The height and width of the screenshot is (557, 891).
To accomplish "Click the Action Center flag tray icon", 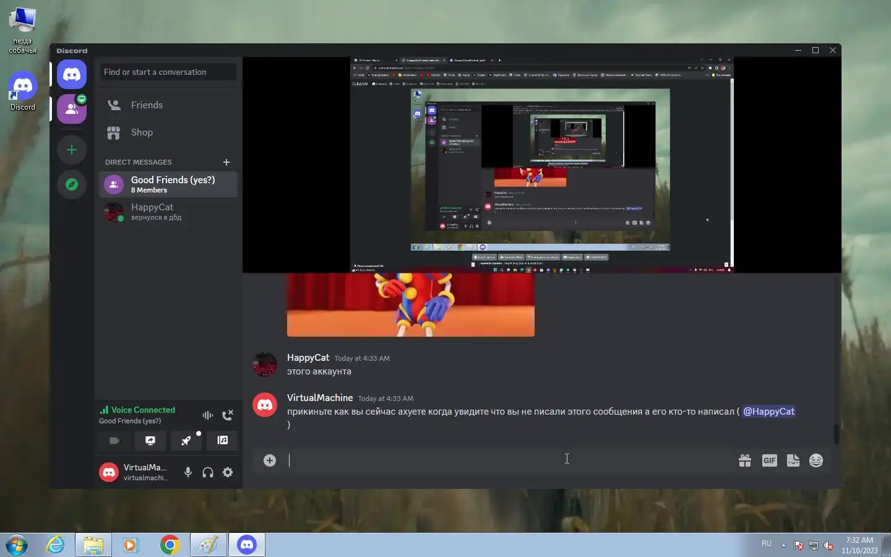I will (x=799, y=546).
